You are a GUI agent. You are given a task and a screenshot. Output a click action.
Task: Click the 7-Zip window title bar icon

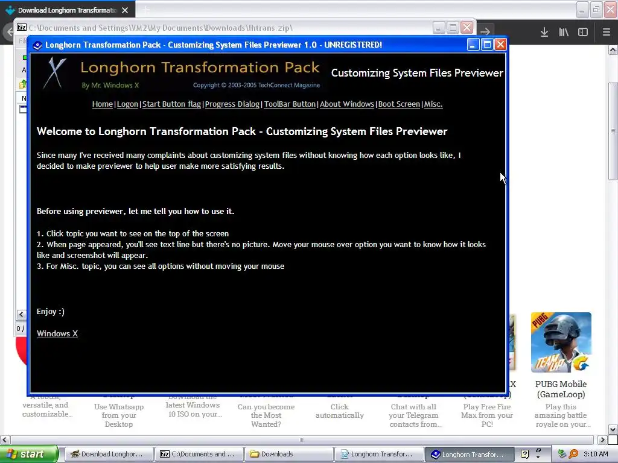tap(22, 28)
